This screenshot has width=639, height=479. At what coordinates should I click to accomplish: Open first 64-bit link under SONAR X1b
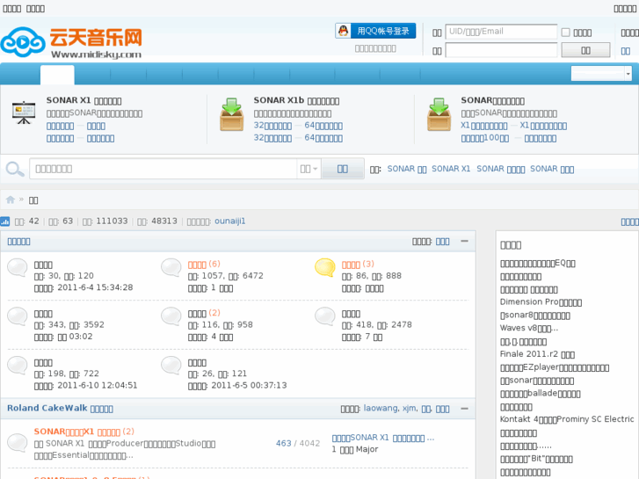pyautogui.click(x=323, y=126)
